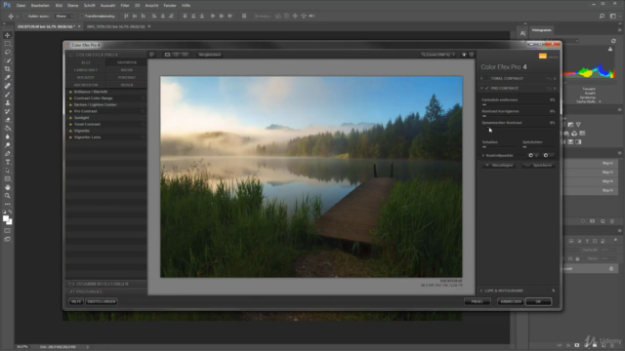Viewport: 625px width, 351px height.
Task: Click the histogram cached data warning triangle
Action: [x=610, y=50]
